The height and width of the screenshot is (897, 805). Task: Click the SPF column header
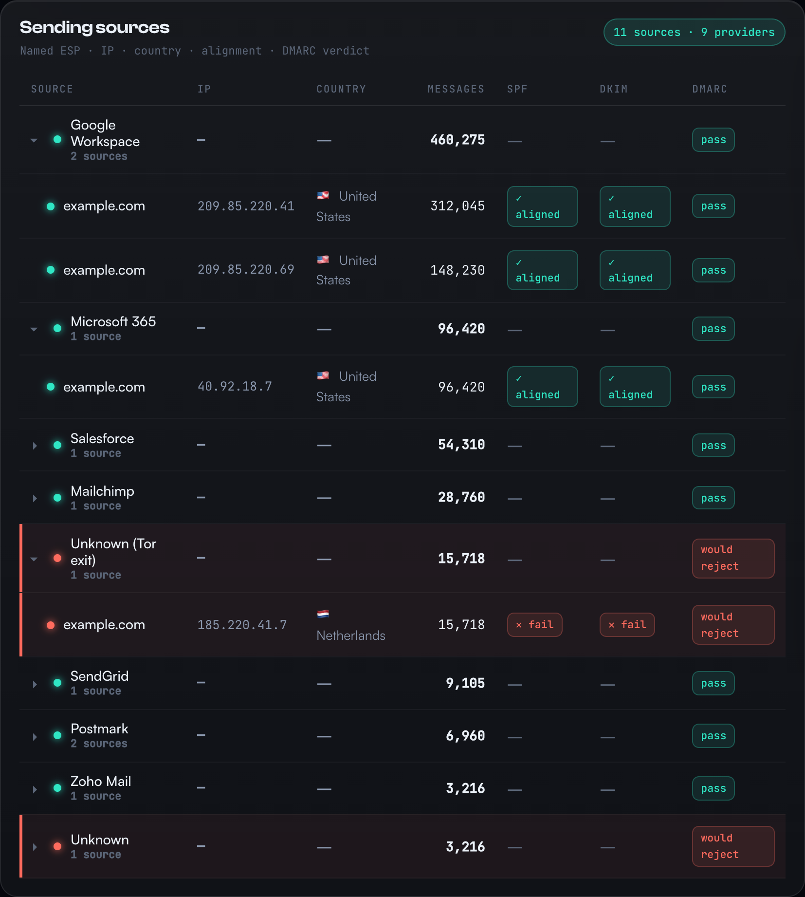(517, 89)
